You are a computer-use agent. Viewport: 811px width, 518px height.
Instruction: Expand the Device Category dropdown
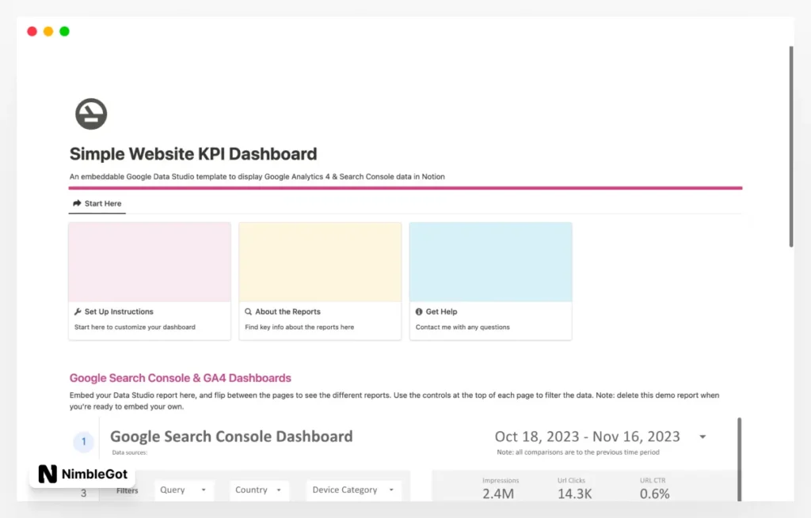point(353,490)
